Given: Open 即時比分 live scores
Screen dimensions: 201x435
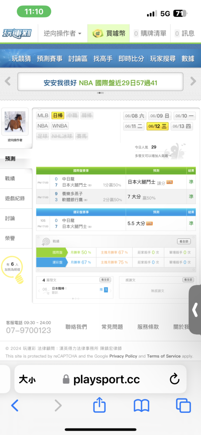Looking at the screenshot, I should tap(131, 59).
